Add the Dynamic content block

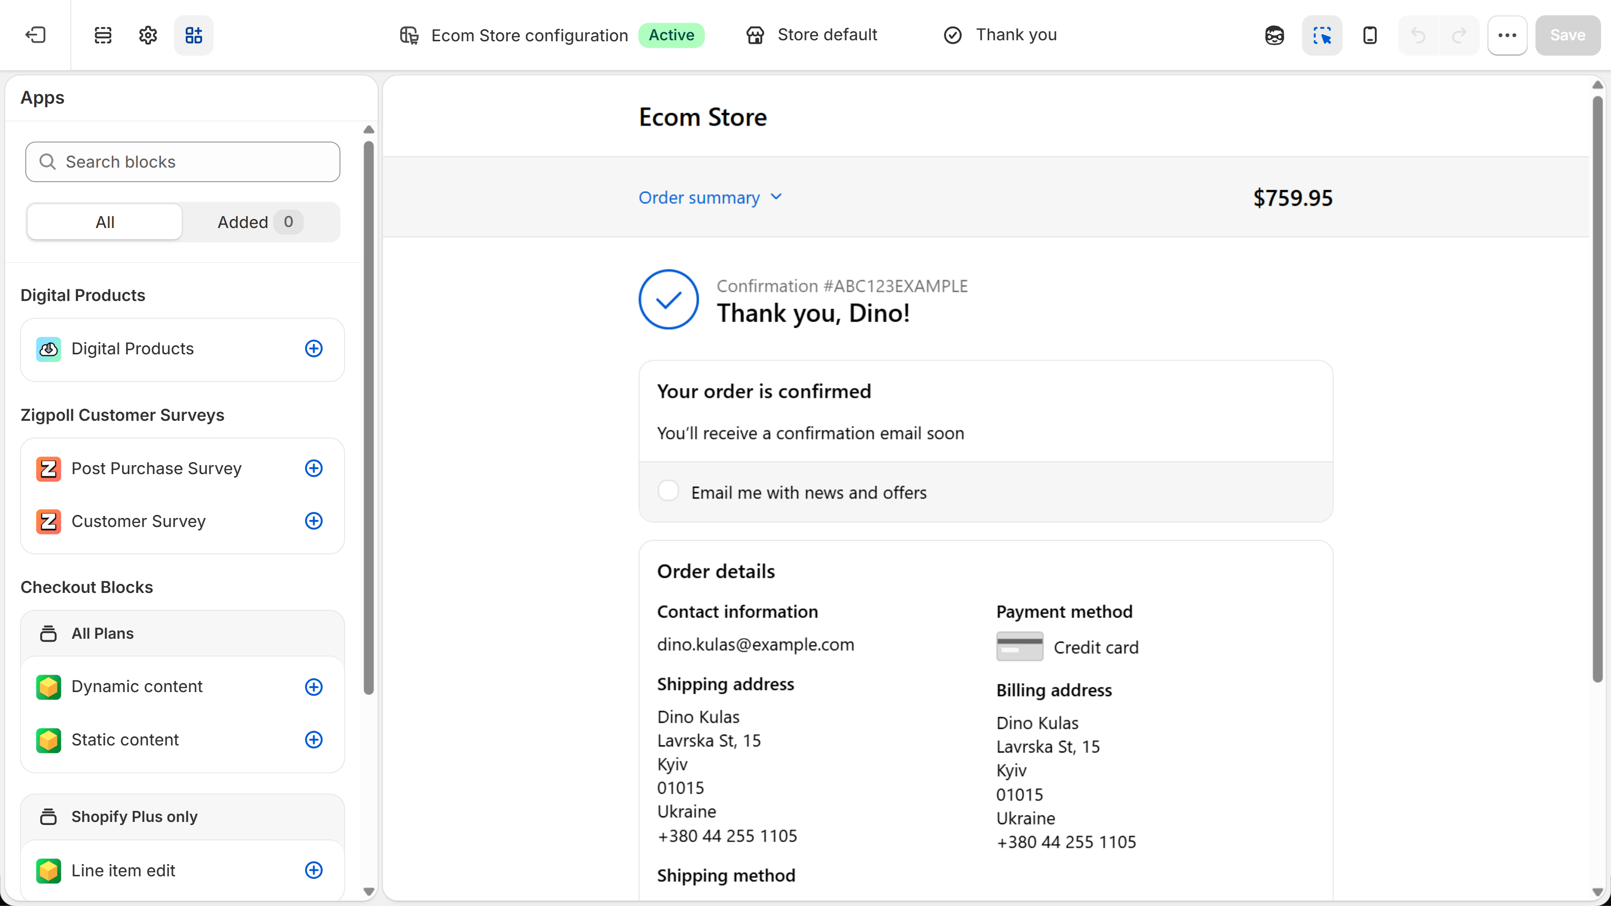(314, 687)
